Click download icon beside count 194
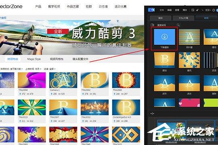 [x=52, y=121]
